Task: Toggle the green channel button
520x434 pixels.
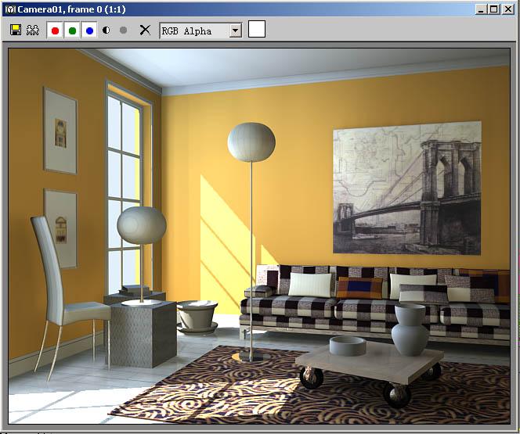Action: coord(72,30)
